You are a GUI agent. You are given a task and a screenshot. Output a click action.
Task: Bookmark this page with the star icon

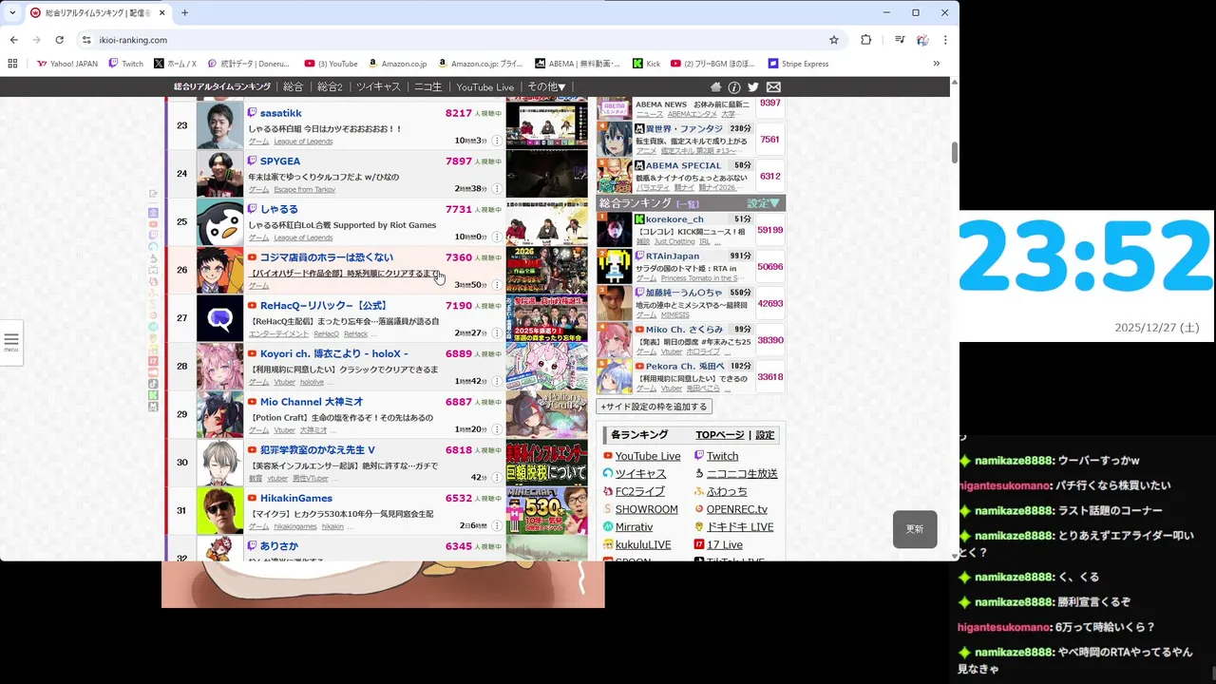tap(834, 40)
